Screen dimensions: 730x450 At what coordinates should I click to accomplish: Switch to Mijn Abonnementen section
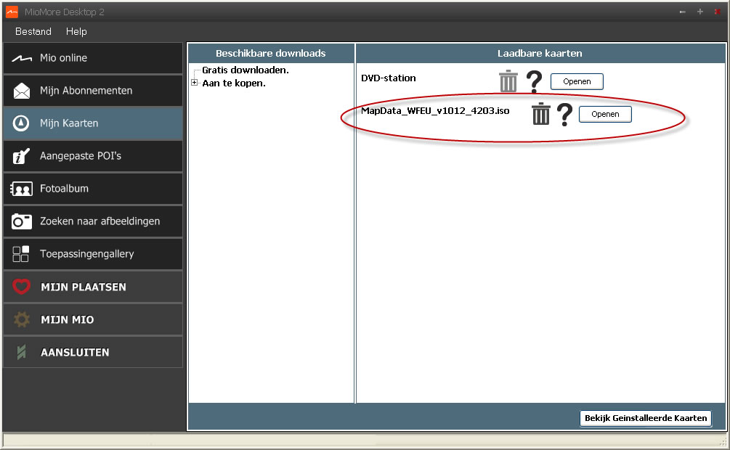(93, 91)
